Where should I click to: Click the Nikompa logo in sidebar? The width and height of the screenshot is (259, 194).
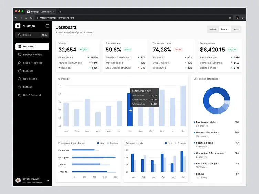pos(18,26)
